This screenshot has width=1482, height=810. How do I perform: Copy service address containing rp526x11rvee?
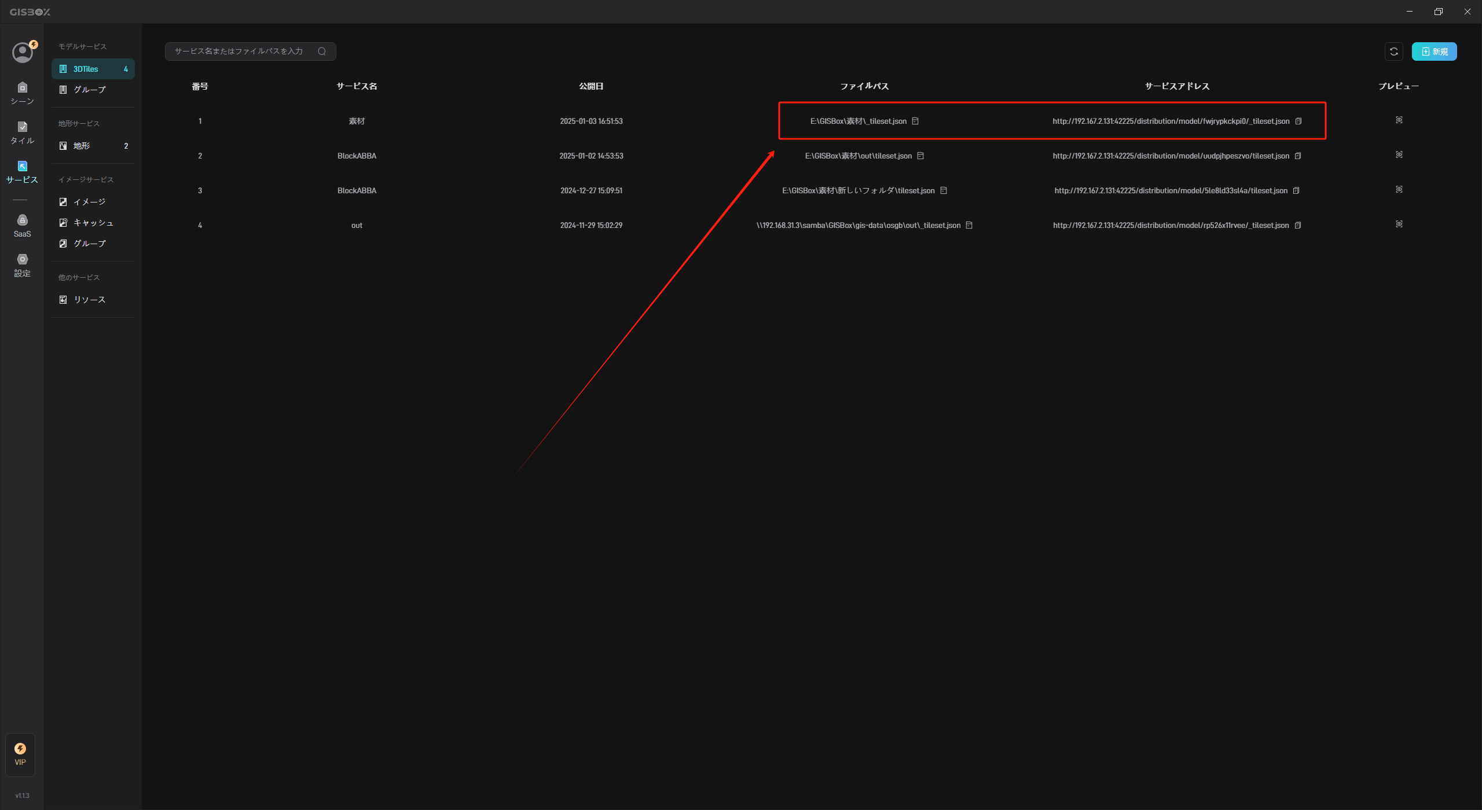click(1298, 225)
